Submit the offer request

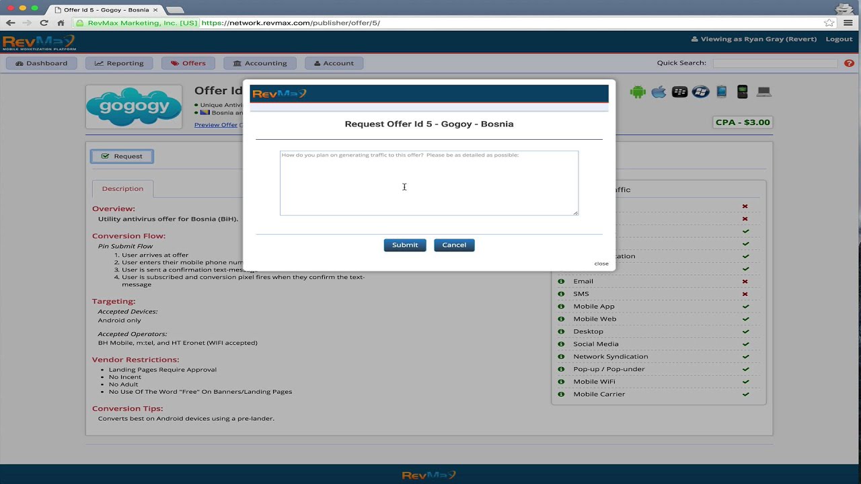click(x=405, y=245)
